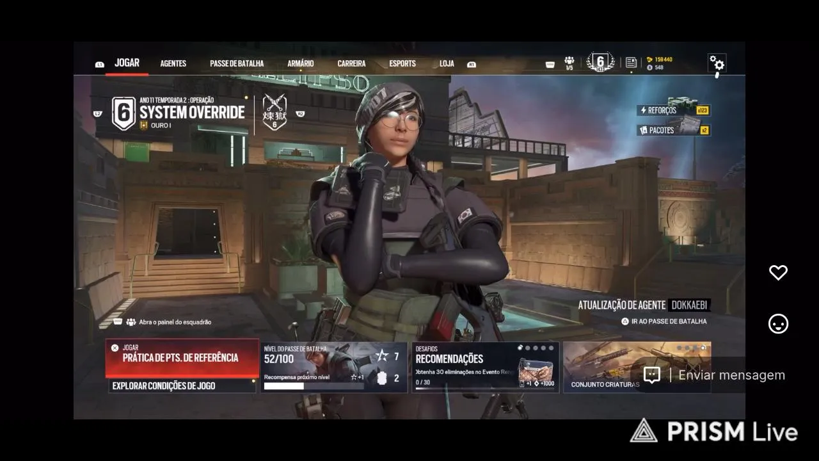Screen dimensions: 819x461
Task: Open the settings gear icon
Action: [717, 63]
